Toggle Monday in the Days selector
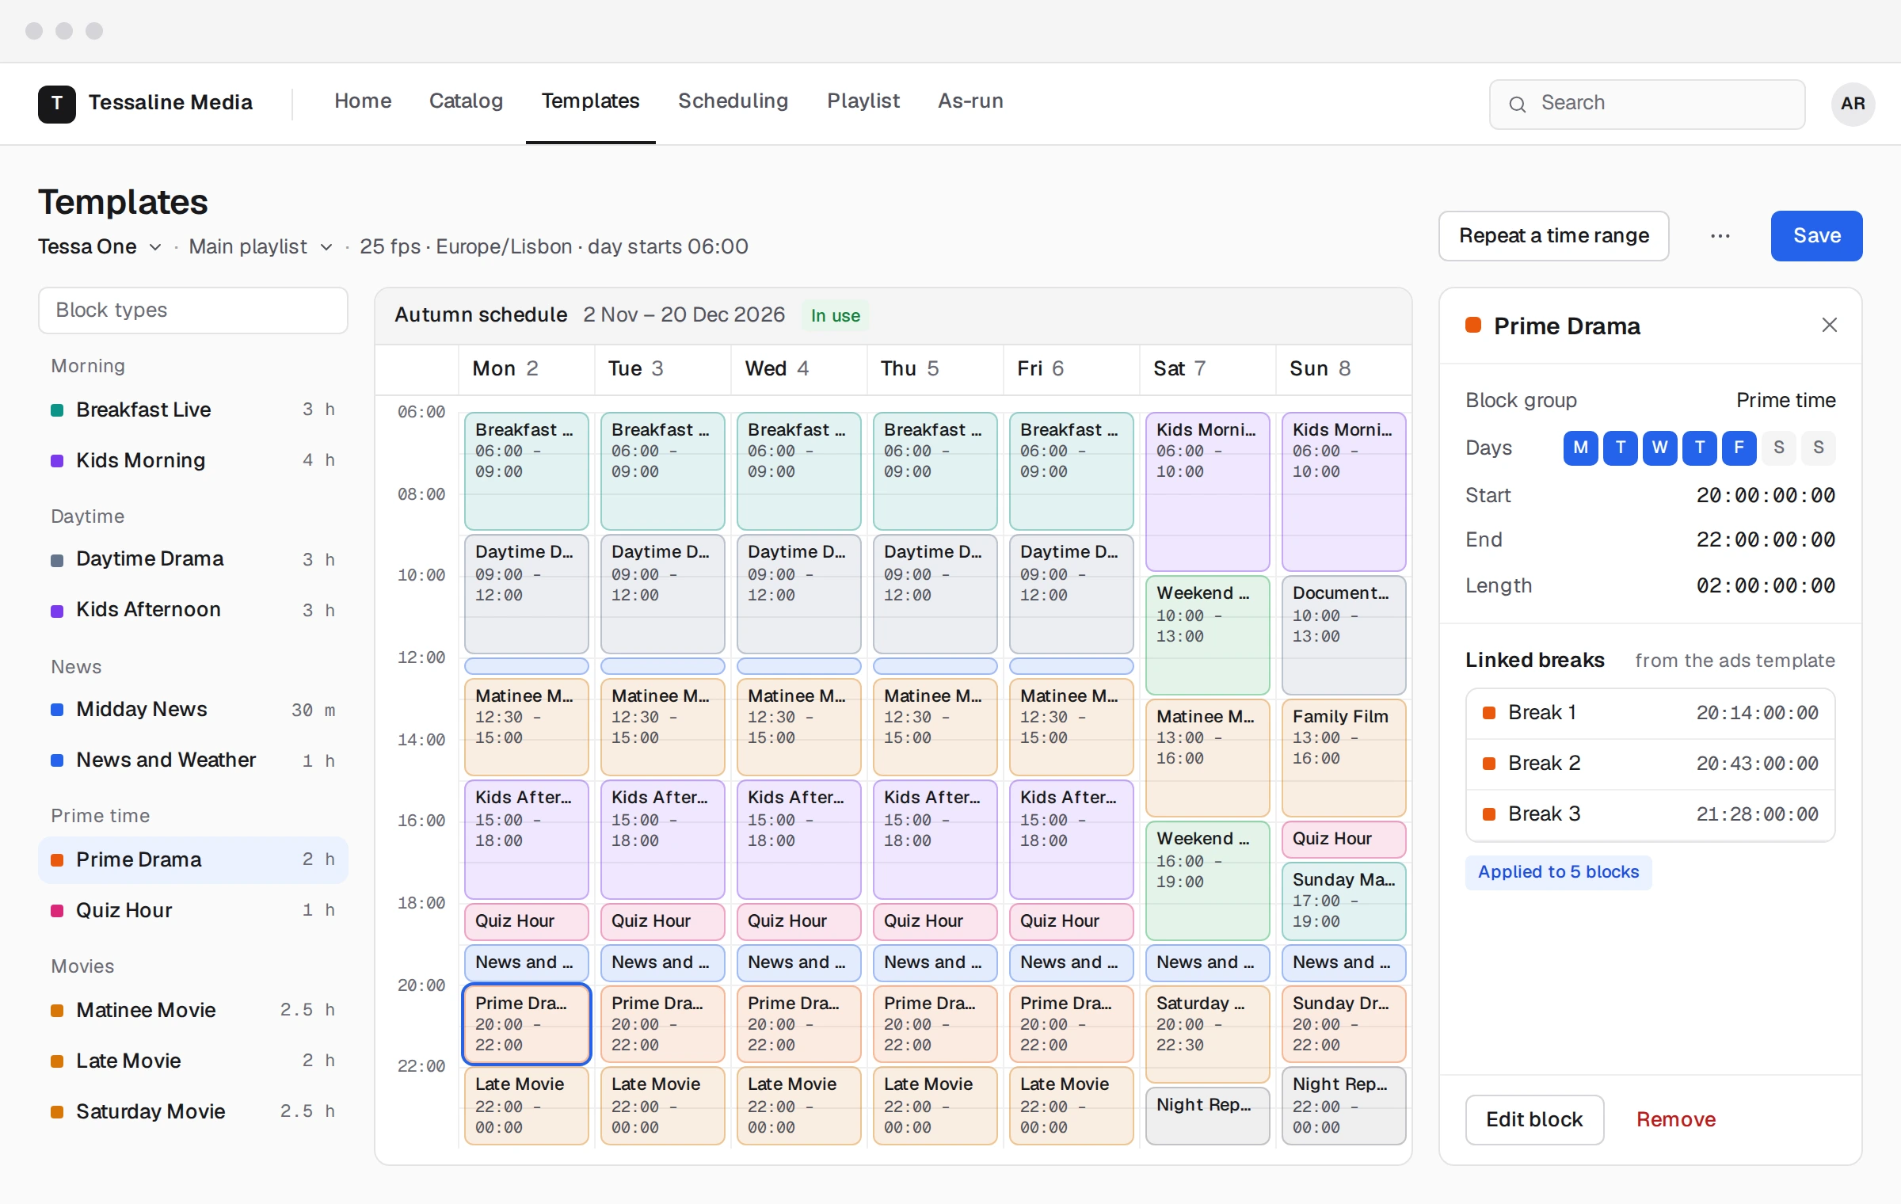1901x1204 pixels. coord(1580,448)
